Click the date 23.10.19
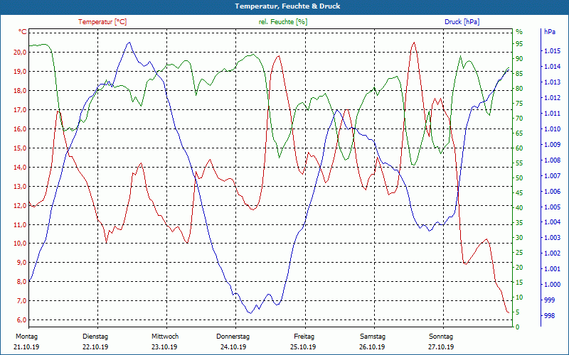Viewport: 569px width, 355px height. tap(164, 347)
